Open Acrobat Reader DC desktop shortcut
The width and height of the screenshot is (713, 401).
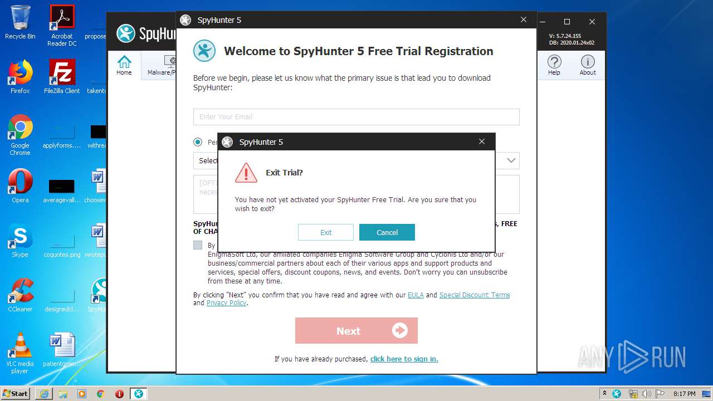(x=62, y=26)
